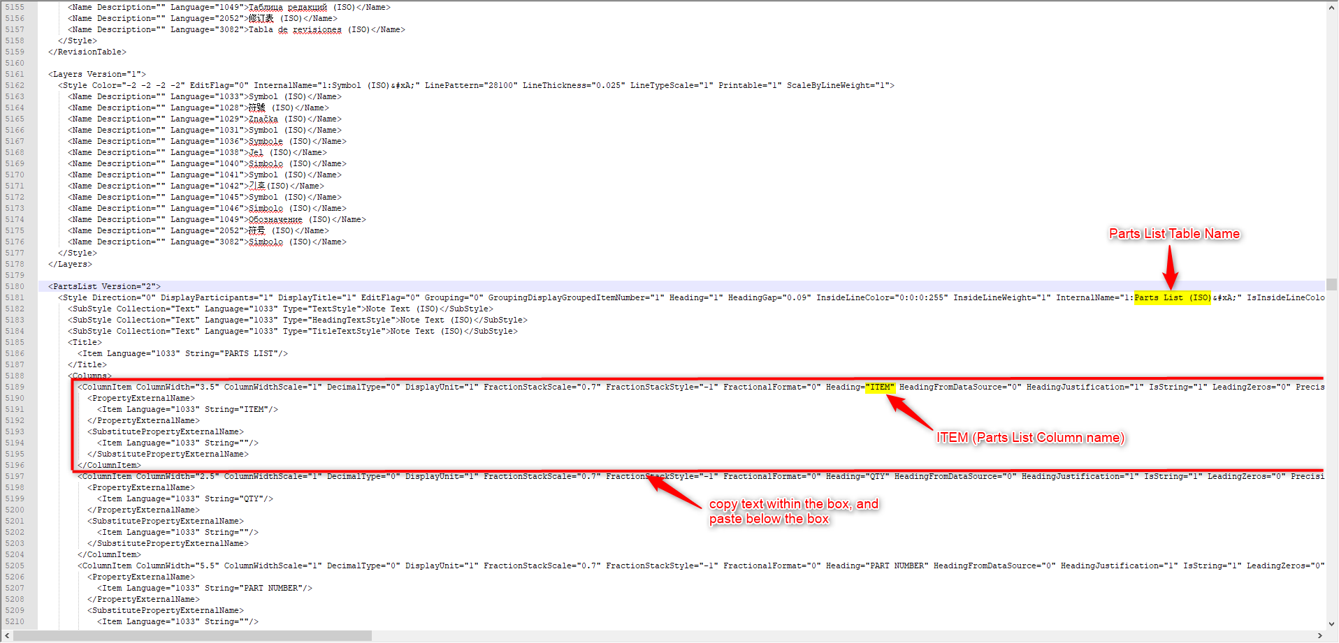
Task: Click the Language="1028" name line
Action: [x=198, y=108]
